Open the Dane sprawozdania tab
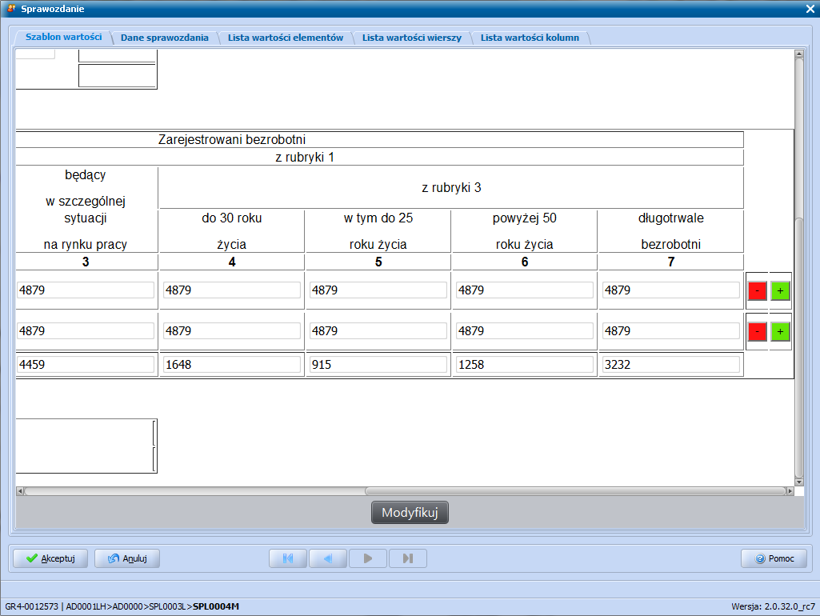Screen dimensions: 820x616 coord(164,38)
